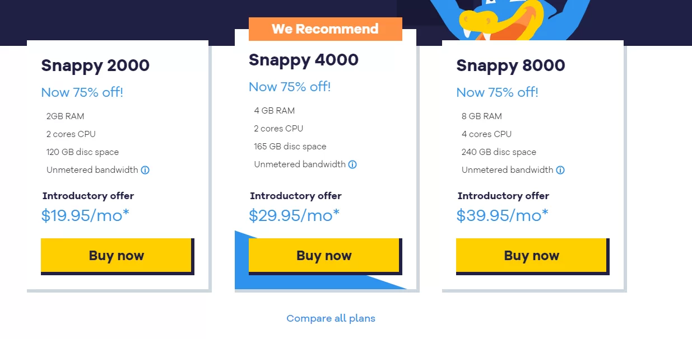The width and height of the screenshot is (692, 339).
Task: Click the Snappy 4000 plan title
Action: coord(303,60)
